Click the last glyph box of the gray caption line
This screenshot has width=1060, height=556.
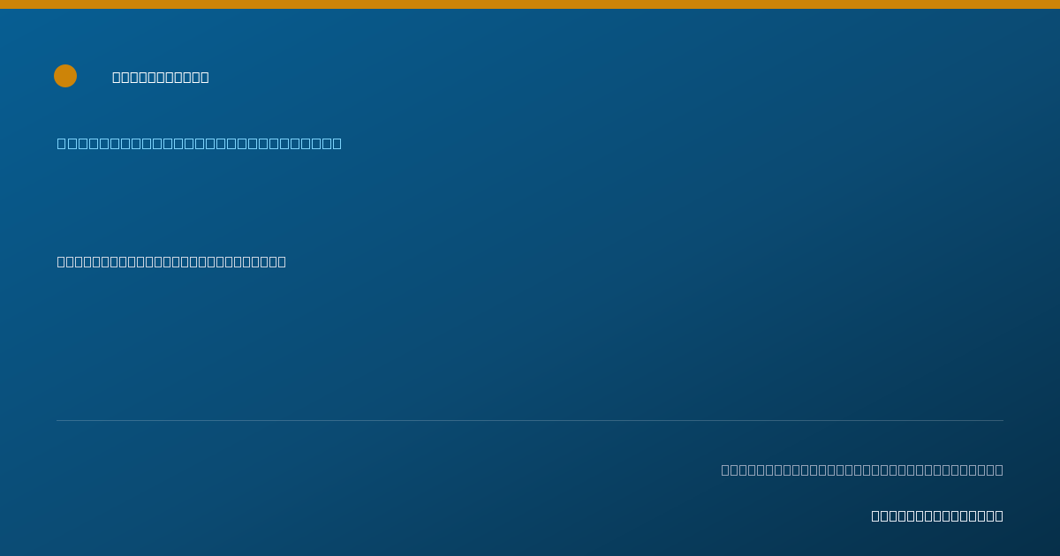999,470
